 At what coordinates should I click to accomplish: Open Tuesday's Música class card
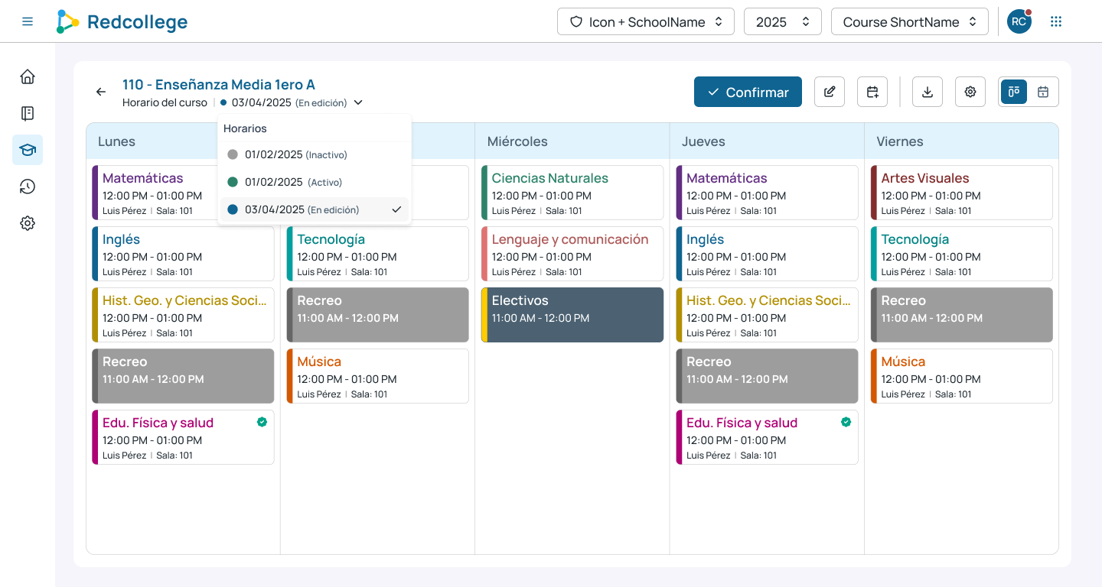[x=377, y=376]
